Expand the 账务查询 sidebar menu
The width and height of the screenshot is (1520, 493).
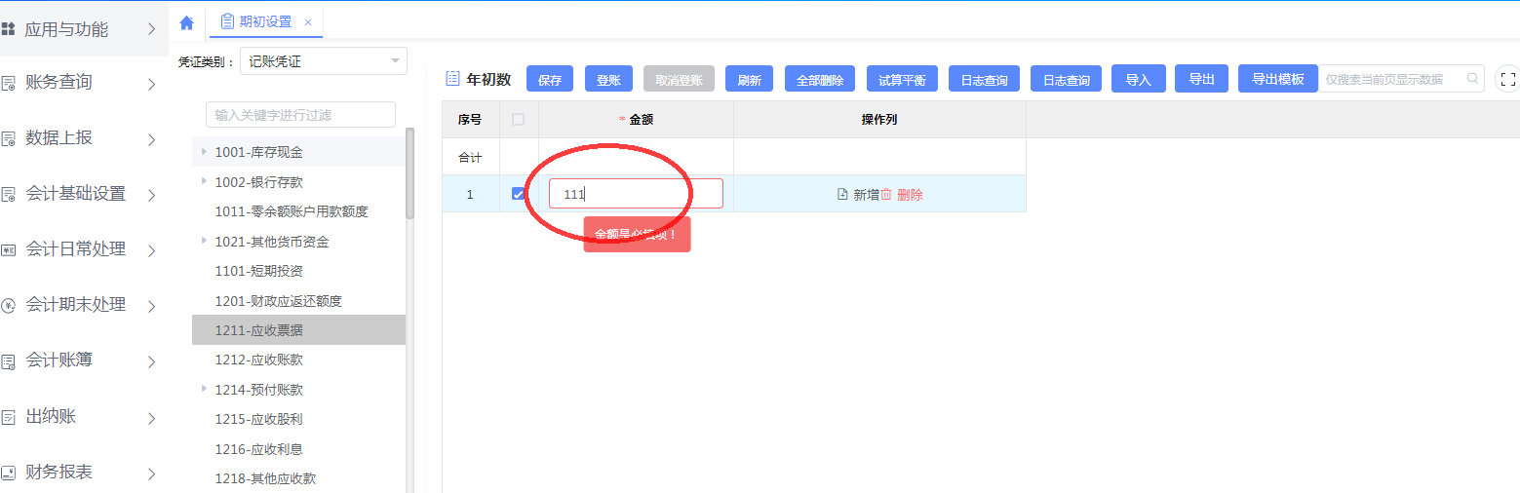coord(151,84)
